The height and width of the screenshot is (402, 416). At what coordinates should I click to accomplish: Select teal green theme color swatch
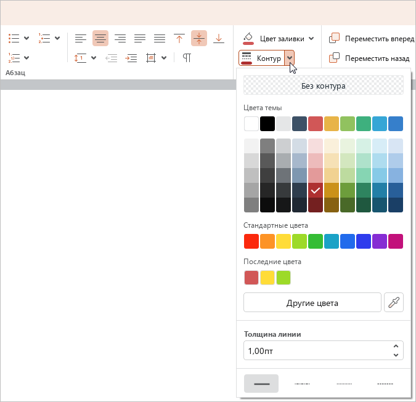(x=364, y=124)
